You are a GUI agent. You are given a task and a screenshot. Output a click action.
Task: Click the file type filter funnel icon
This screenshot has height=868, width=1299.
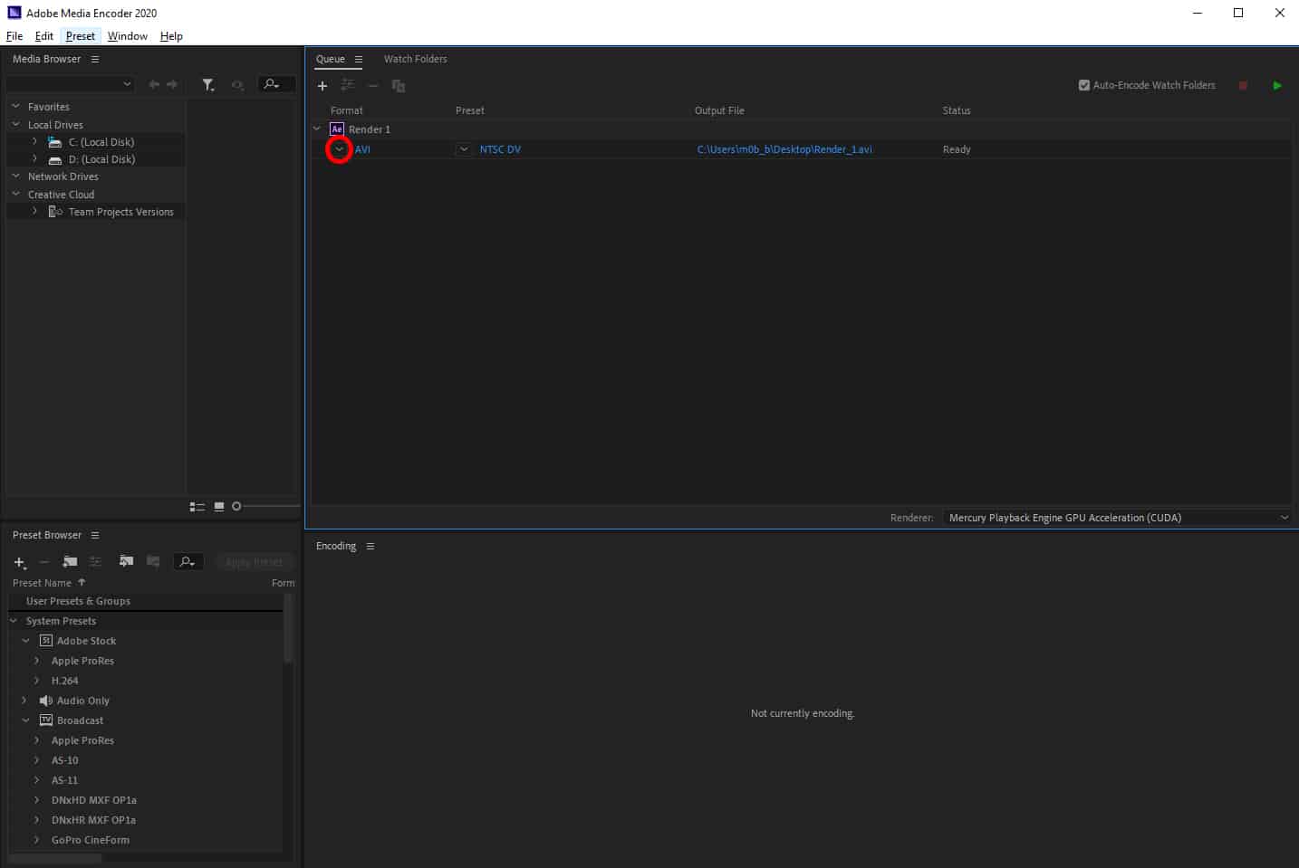pos(208,84)
